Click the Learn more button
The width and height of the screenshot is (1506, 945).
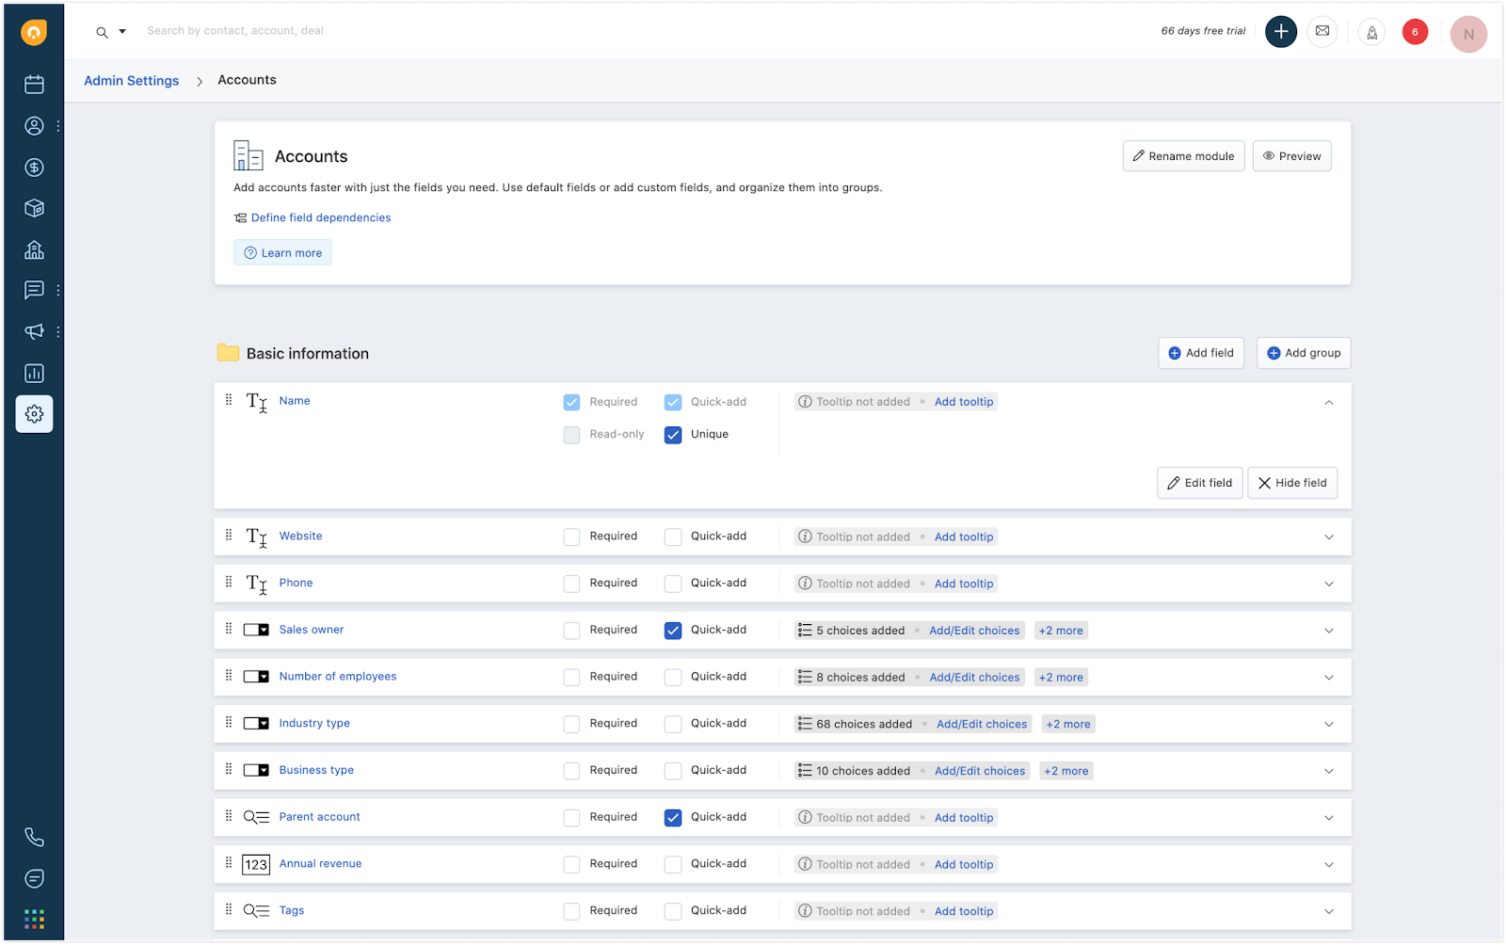(282, 253)
